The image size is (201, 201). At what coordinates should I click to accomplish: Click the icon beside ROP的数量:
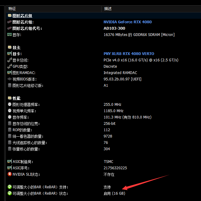point(10,130)
